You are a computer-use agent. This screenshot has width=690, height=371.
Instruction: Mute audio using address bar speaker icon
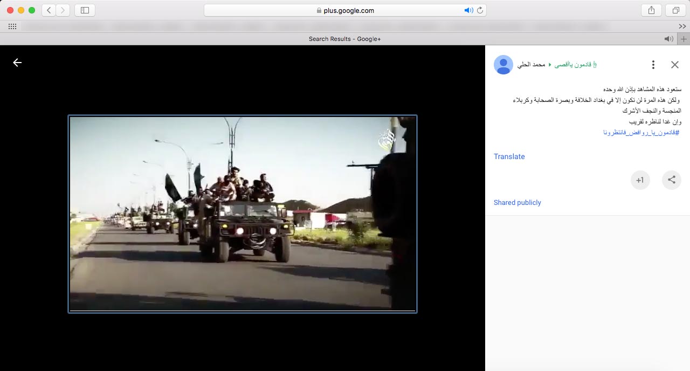click(468, 10)
